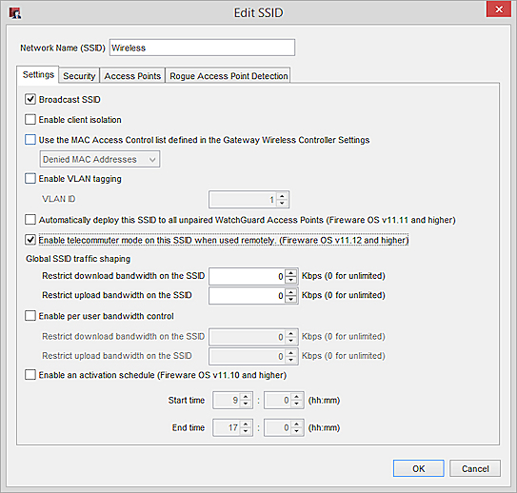Click the End time minutes field
Viewport: 517px width, 493px height.
[278, 427]
